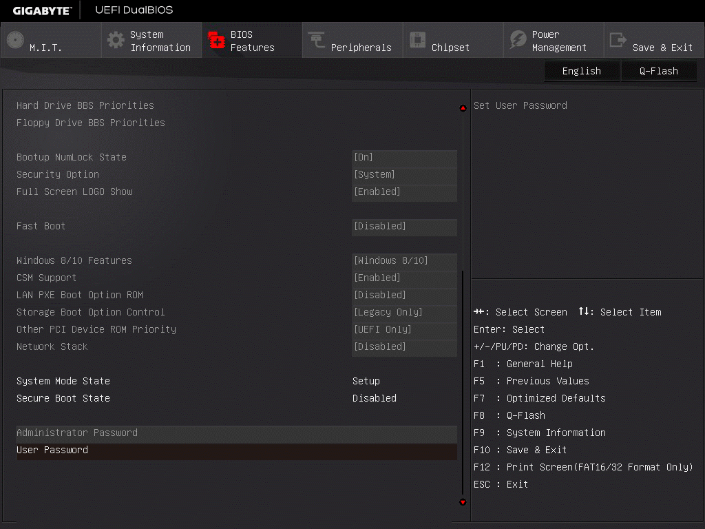The image size is (705, 529).
Task: Open Storage Boot Option Control [Legacy Only]
Action: tap(405, 312)
